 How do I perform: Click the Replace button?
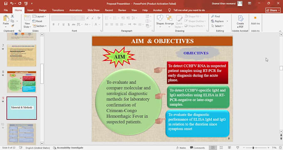point(218,21)
